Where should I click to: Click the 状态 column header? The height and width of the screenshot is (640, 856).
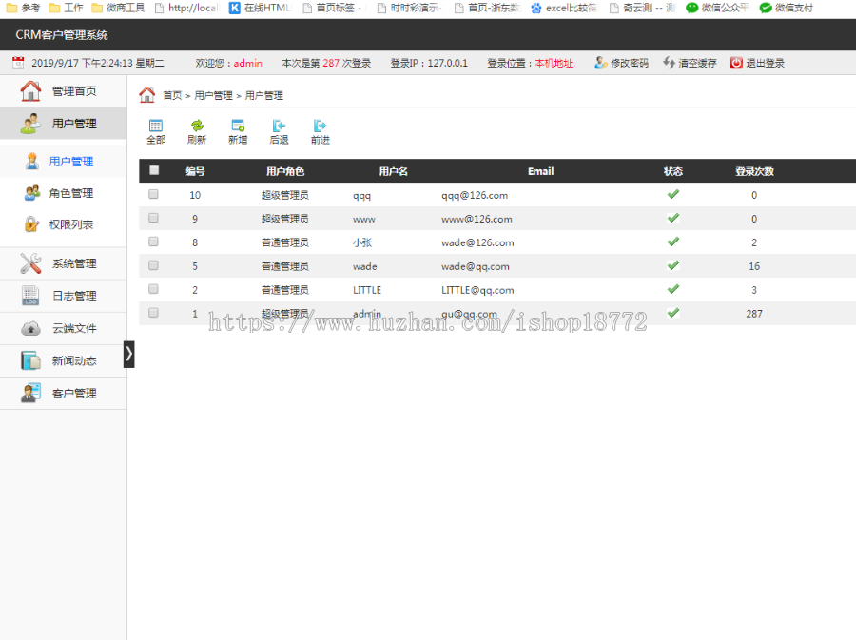pyautogui.click(x=673, y=171)
